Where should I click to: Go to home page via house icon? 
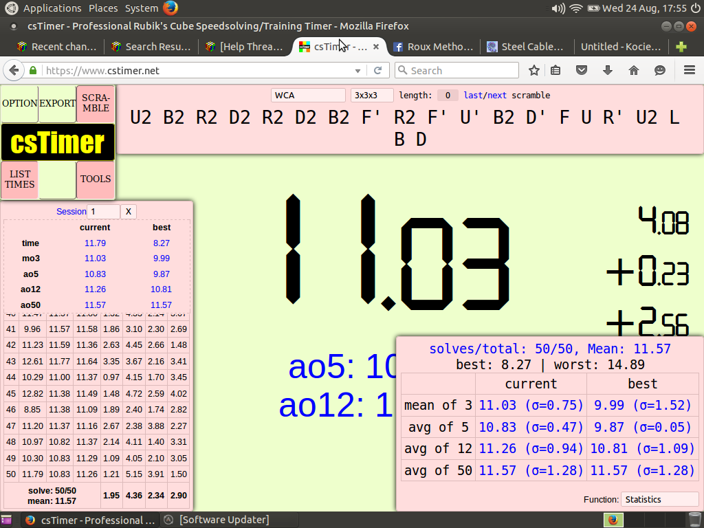pyautogui.click(x=633, y=71)
